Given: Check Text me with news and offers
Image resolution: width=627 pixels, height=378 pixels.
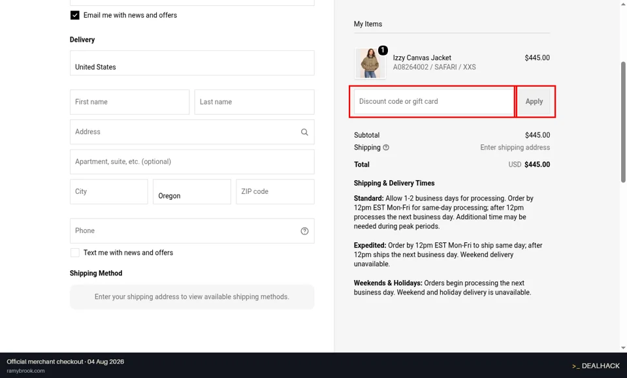Looking at the screenshot, I should (74, 253).
